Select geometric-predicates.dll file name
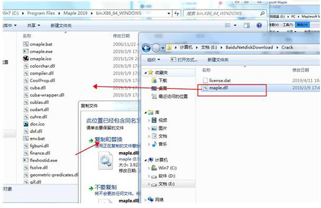Viewport: 321px width, 208px height. click(54, 175)
